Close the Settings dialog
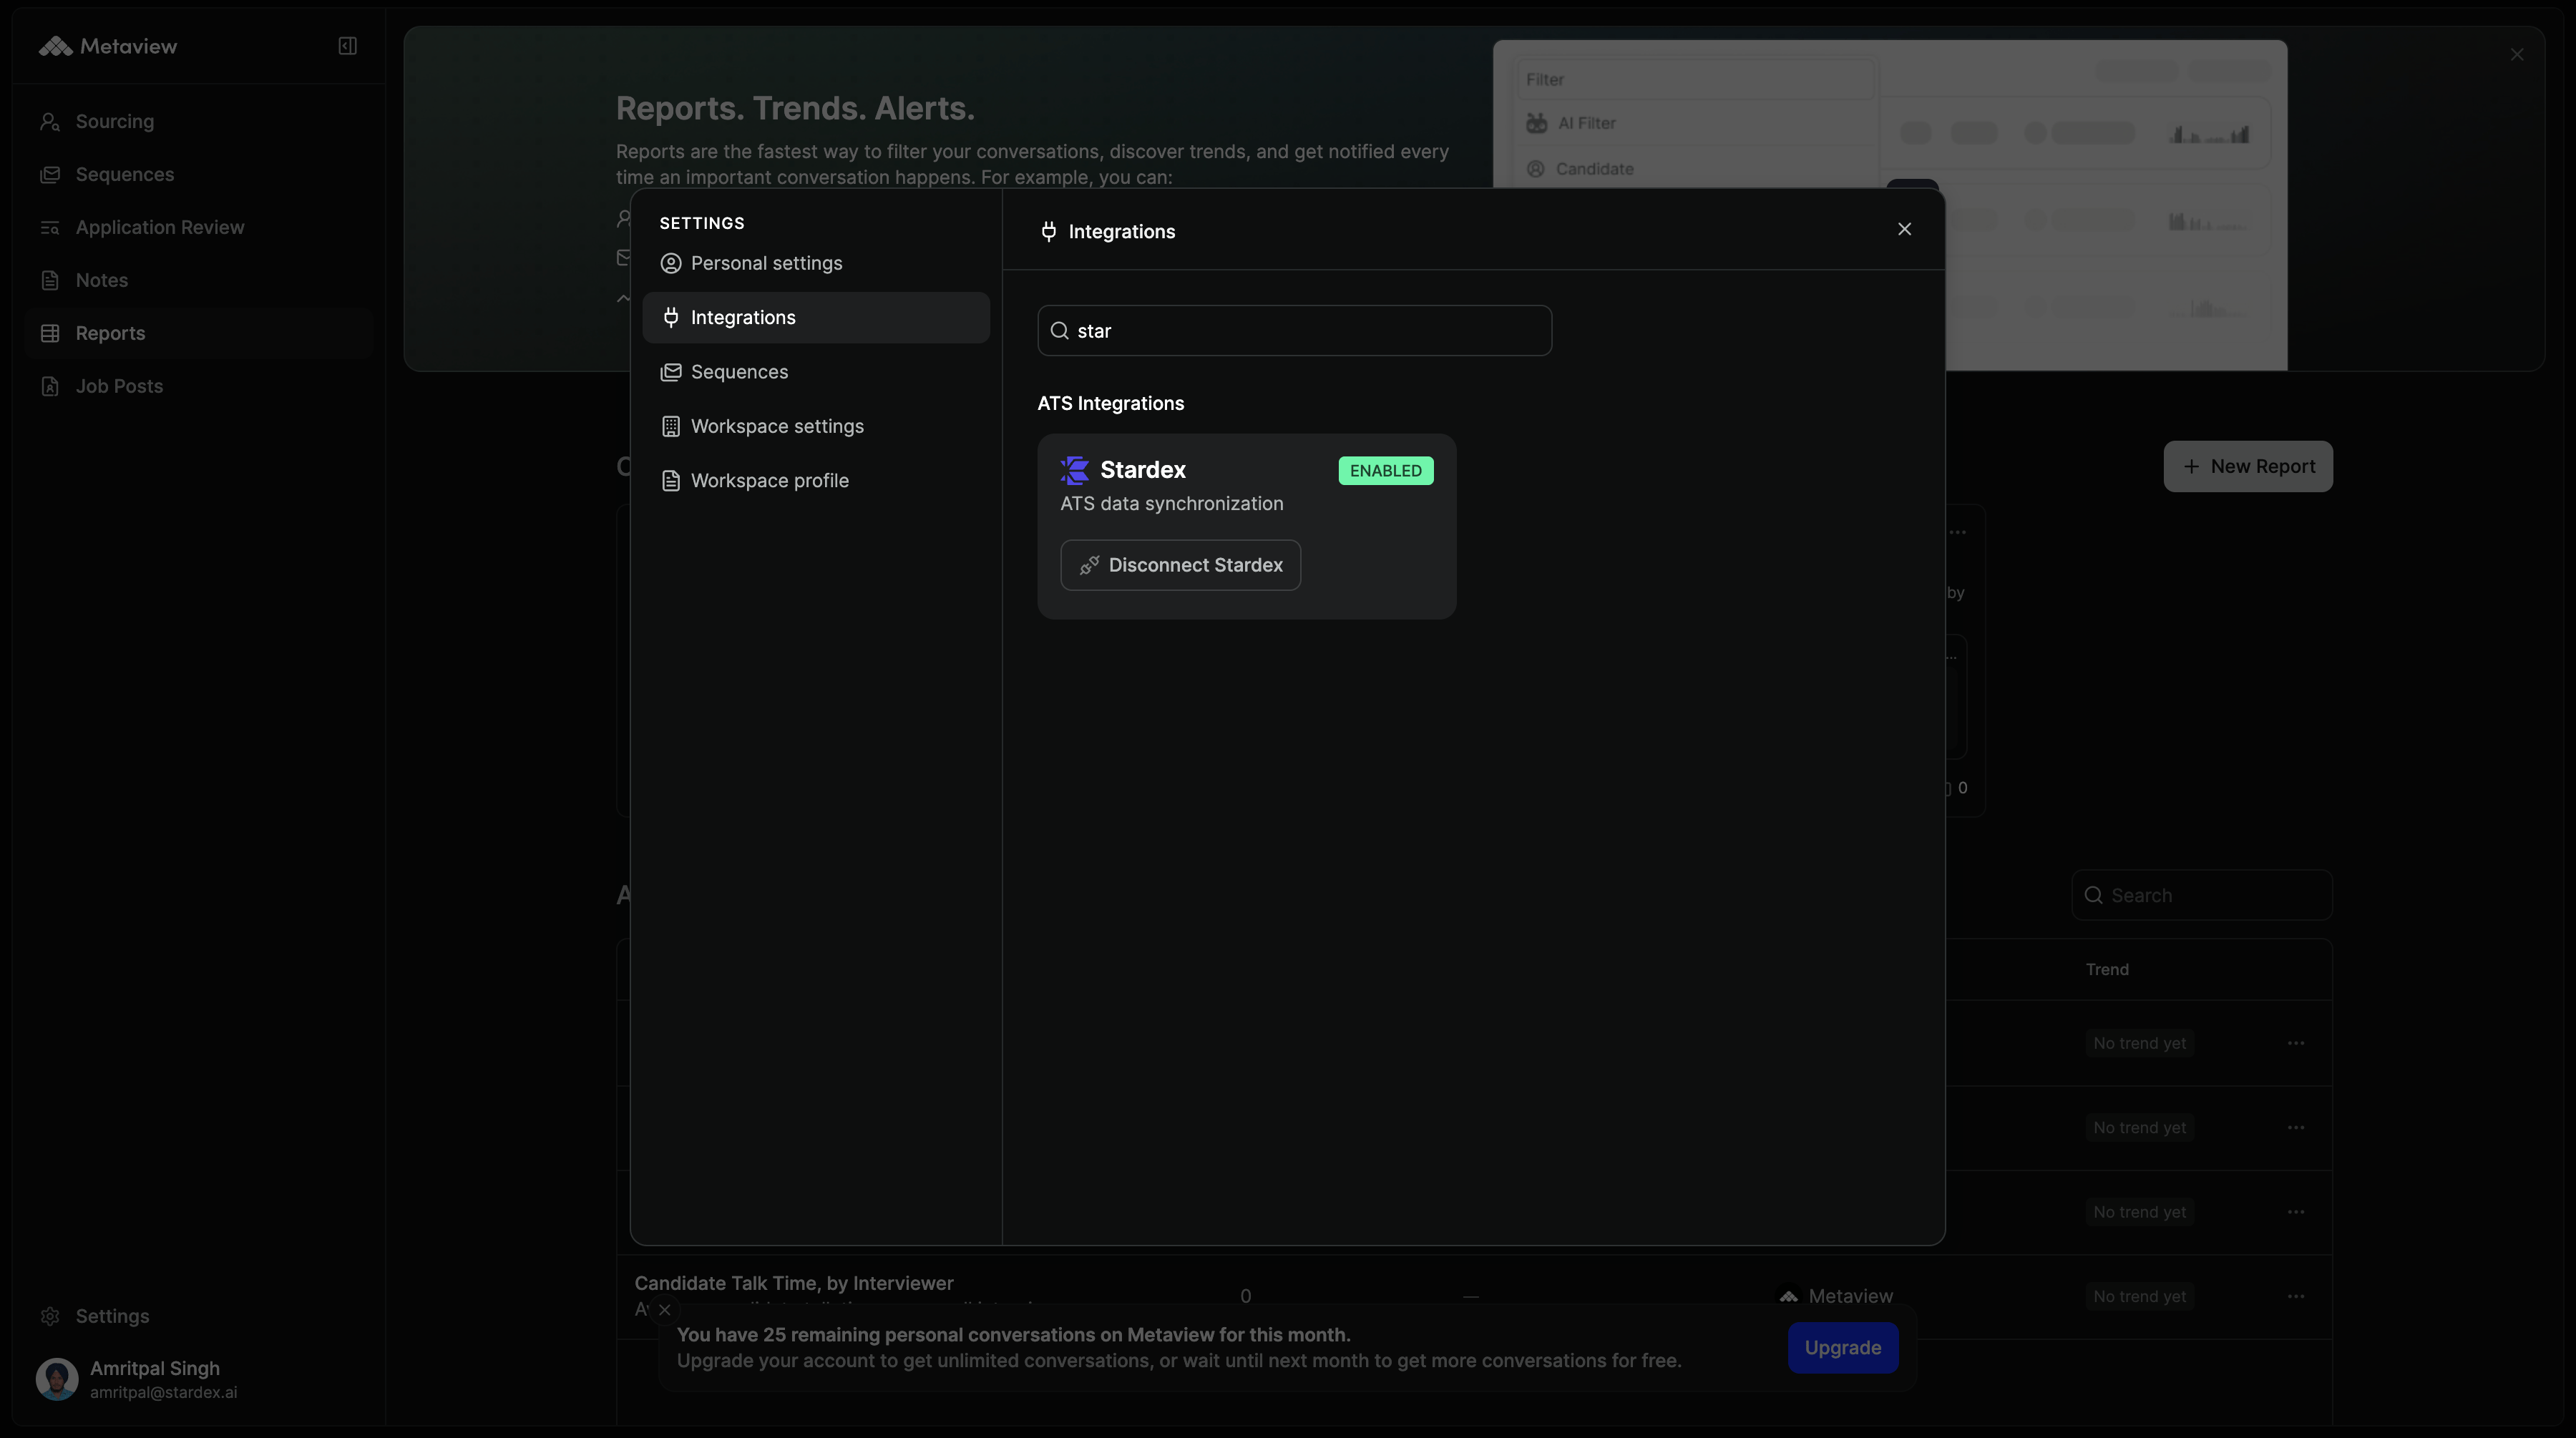This screenshot has height=1438, width=2576. tap(1904, 229)
